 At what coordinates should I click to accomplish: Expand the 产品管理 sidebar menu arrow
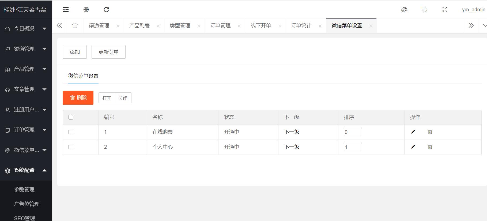(x=44, y=69)
